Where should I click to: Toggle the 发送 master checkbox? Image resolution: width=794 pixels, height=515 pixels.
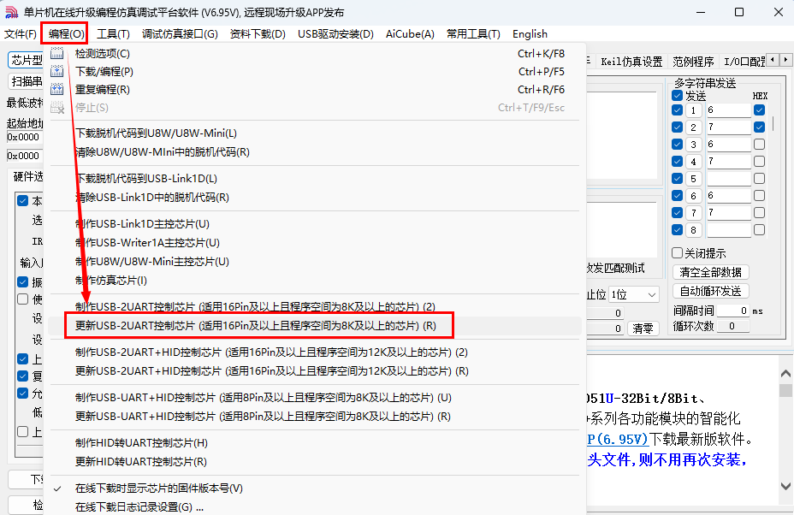[x=678, y=96]
